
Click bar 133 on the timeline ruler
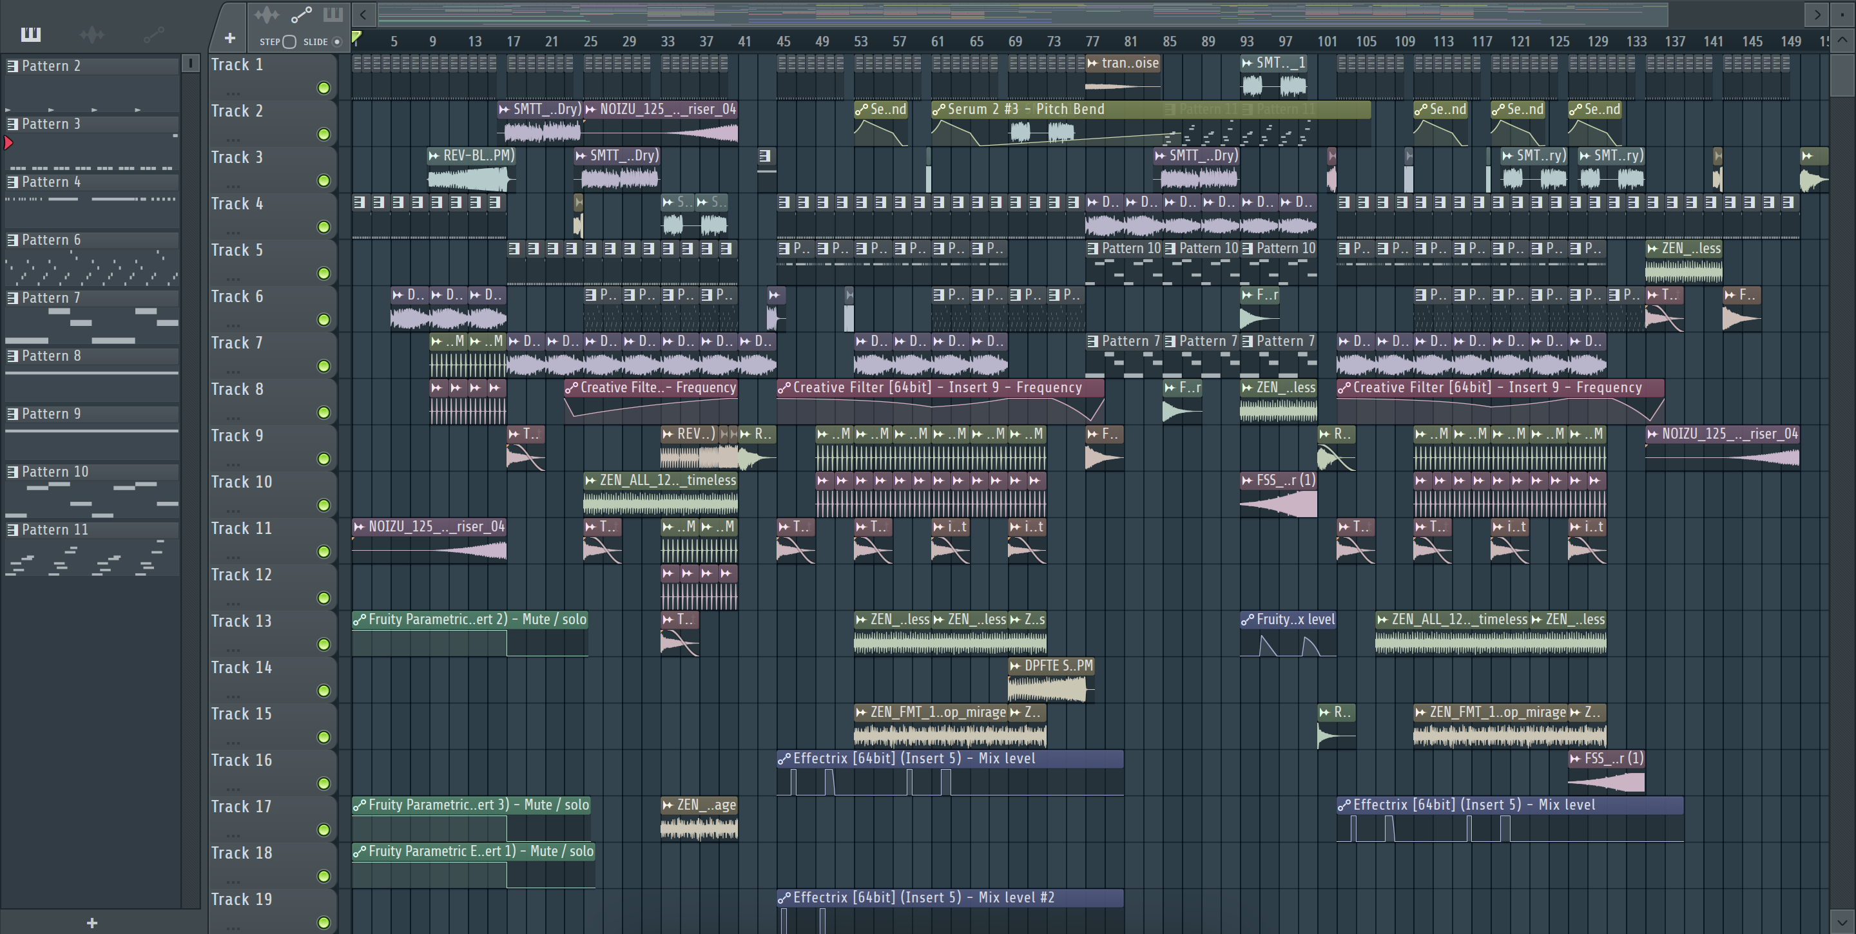[x=1637, y=42]
